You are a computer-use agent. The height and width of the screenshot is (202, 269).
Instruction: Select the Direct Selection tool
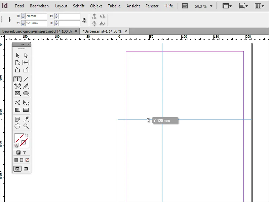26,56
